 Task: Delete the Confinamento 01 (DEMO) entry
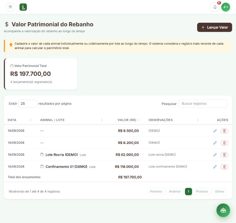click(224, 167)
